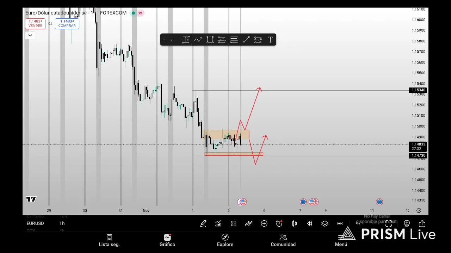Image resolution: width=451 pixels, height=253 pixels.
Task: Switch to the Gráfico tab
Action: click(x=167, y=241)
